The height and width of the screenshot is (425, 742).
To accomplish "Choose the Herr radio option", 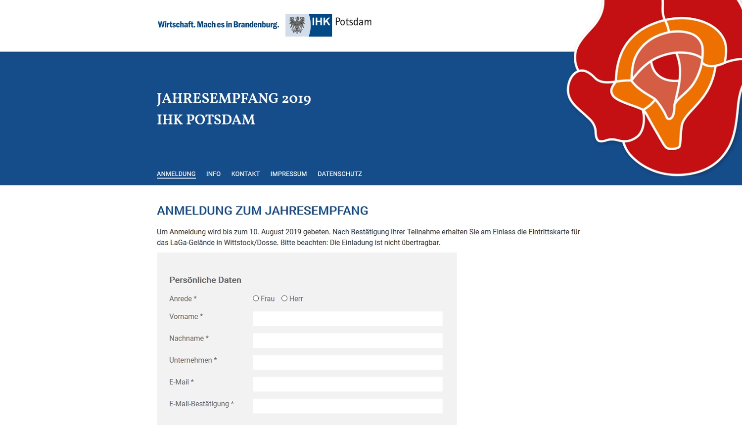I will click(x=284, y=298).
